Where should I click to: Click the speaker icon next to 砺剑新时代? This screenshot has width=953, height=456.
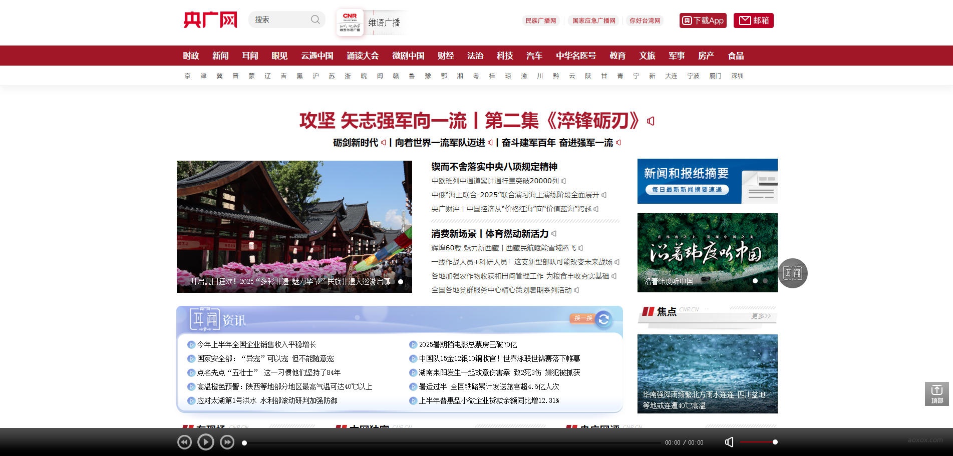[384, 143]
